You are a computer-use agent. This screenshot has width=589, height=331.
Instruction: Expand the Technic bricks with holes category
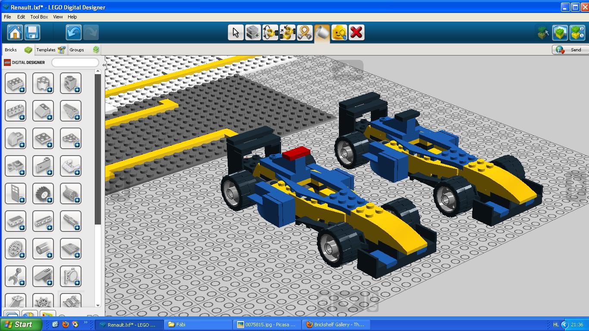16,111
